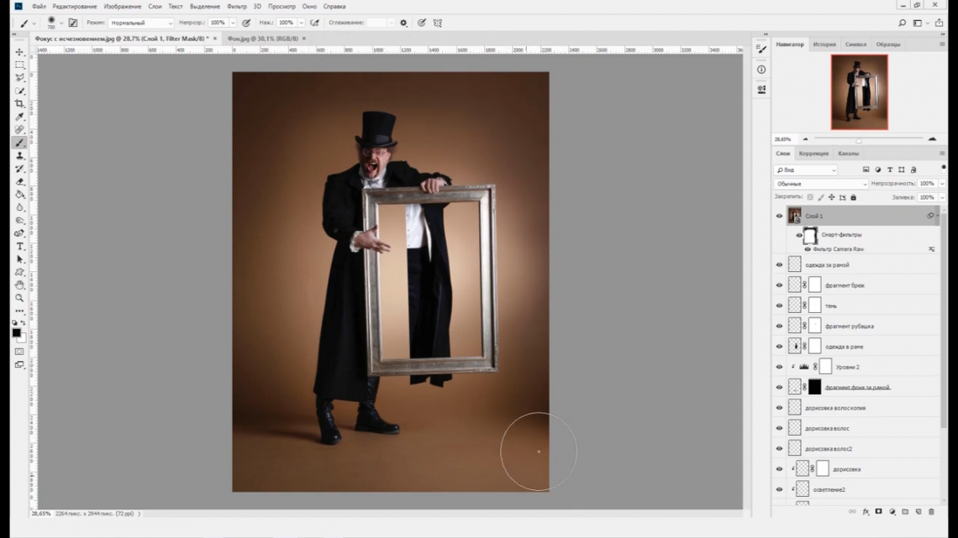Viewport: 958px width, 538px height.
Task: Switch to the Каналы tab
Action: tap(848, 154)
